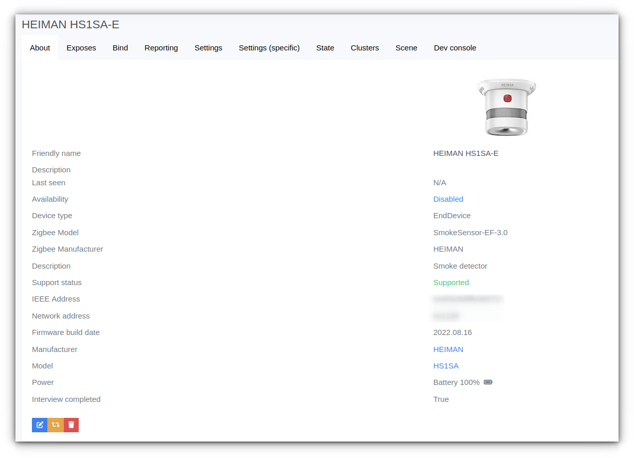Click the Last seen label
634x458 pixels.
pyautogui.click(x=48, y=183)
